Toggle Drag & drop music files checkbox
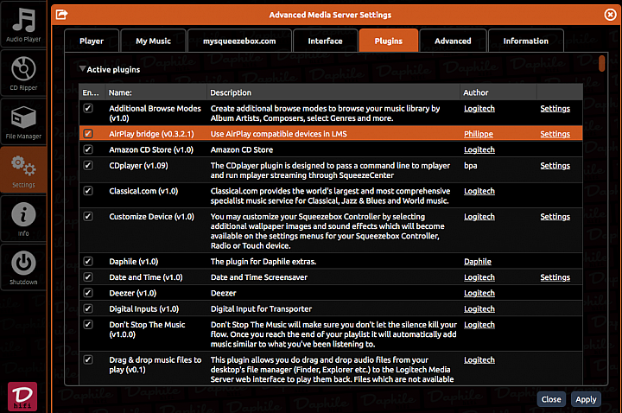The width and height of the screenshot is (622, 413). tap(88, 359)
